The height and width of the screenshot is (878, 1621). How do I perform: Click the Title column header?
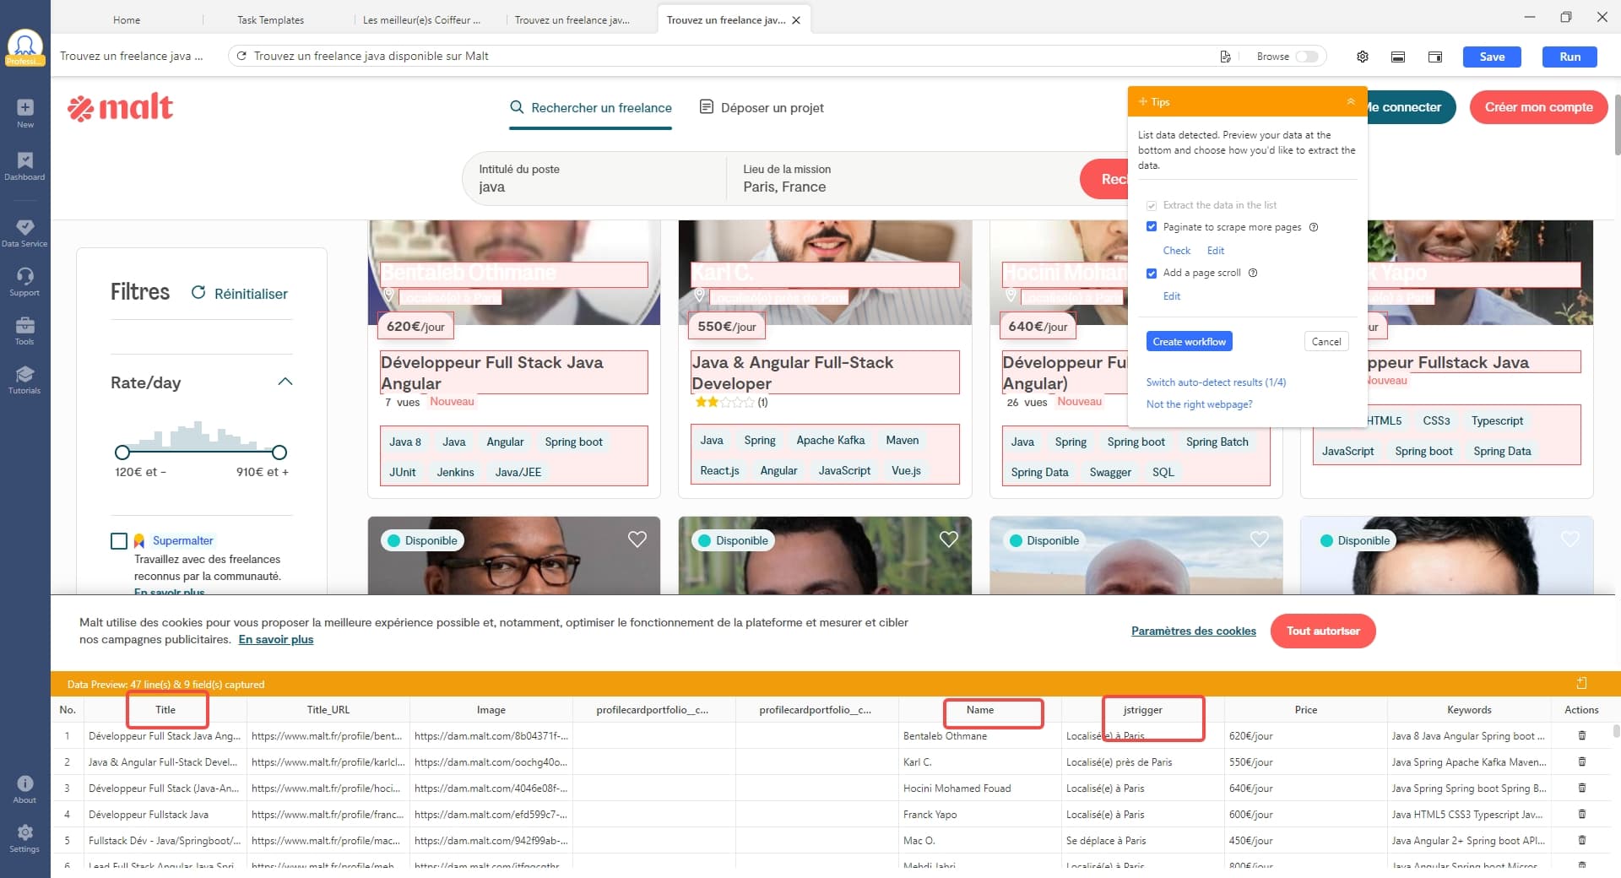165,710
